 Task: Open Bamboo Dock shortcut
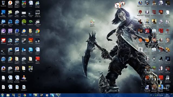(24, 4)
